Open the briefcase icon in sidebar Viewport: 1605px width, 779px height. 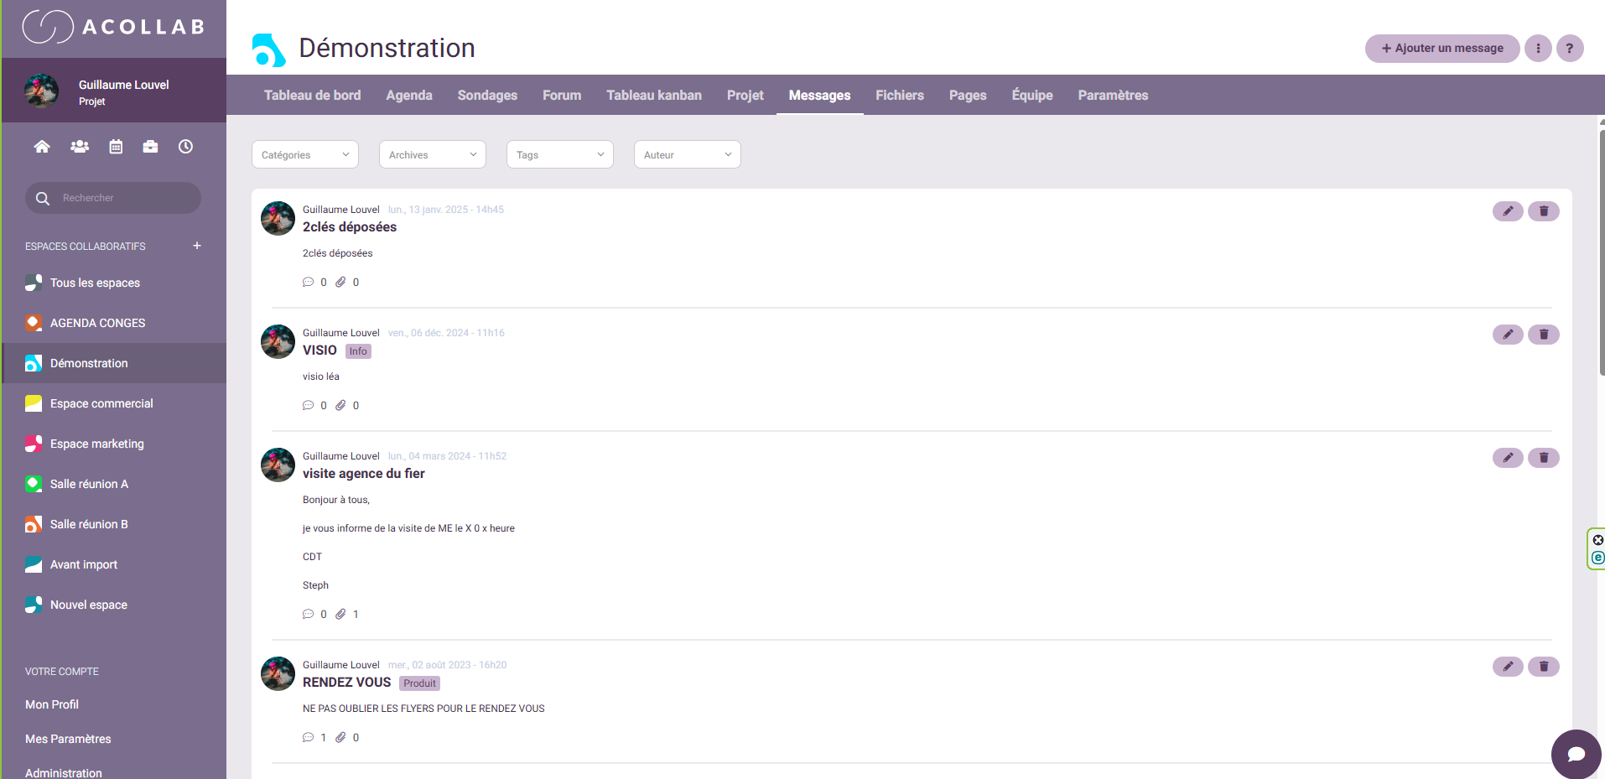tap(150, 147)
